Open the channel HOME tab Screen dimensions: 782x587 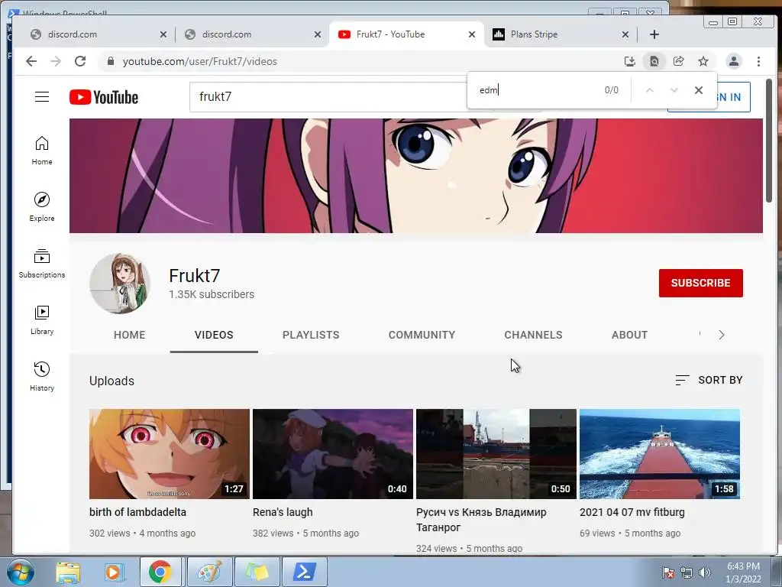130,335
